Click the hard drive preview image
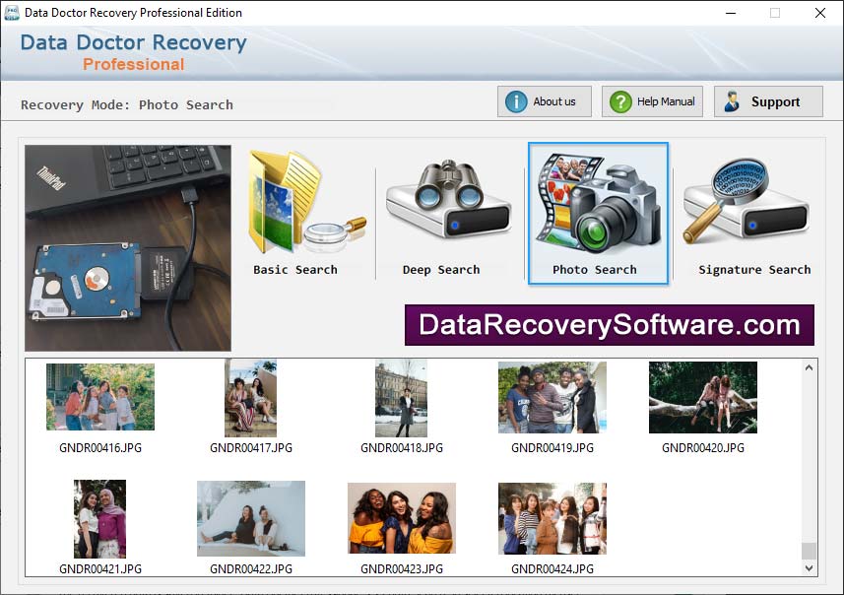 point(128,248)
